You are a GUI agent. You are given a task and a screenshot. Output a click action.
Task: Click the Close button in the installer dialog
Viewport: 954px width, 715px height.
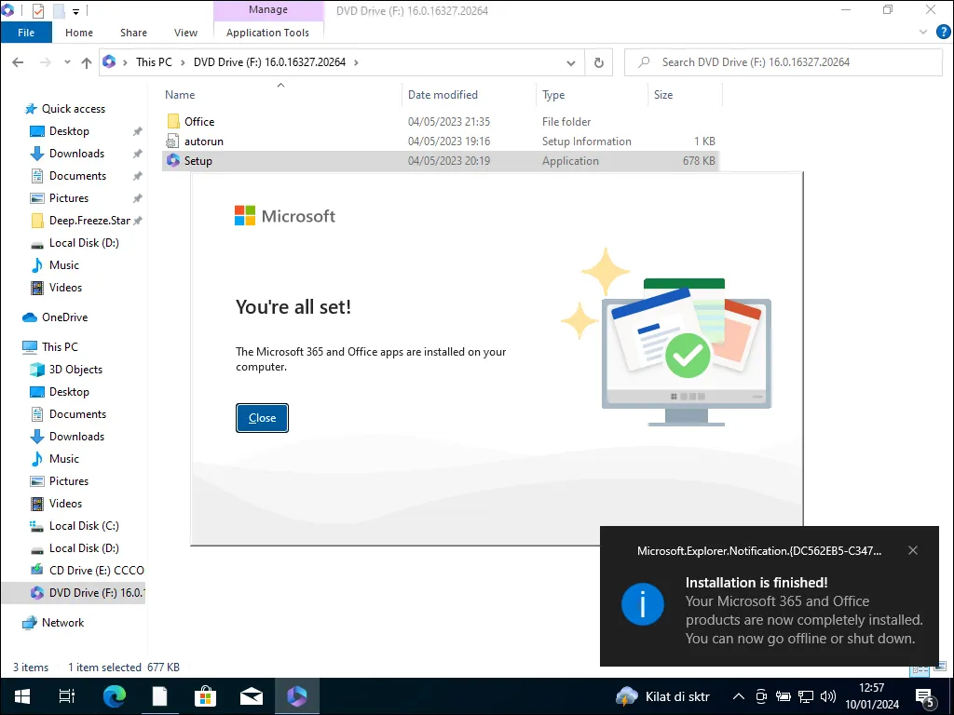coord(262,417)
